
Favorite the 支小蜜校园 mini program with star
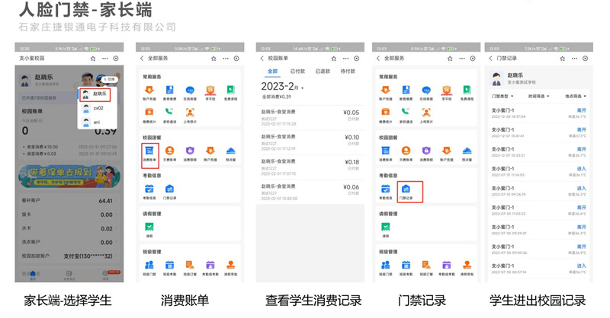click(x=93, y=59)
